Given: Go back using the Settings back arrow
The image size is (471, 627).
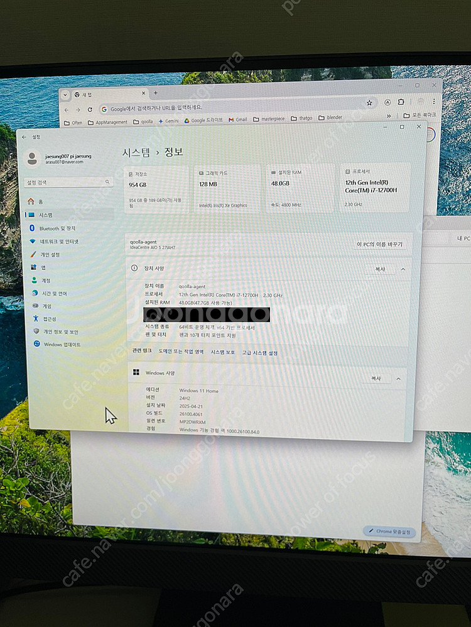Looking at the screenshot, I should coord(24,137).
